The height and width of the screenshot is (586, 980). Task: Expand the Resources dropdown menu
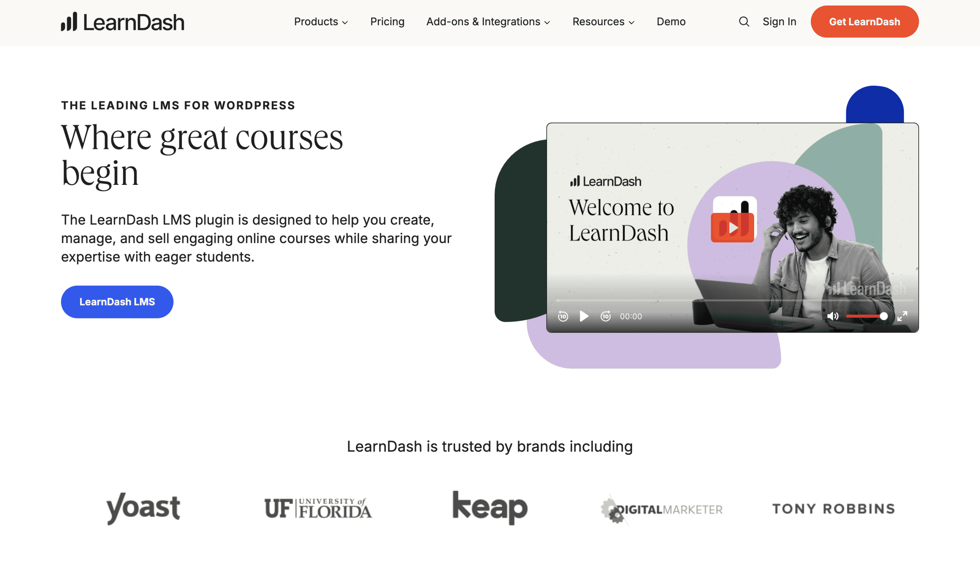[x=603, y=22]
